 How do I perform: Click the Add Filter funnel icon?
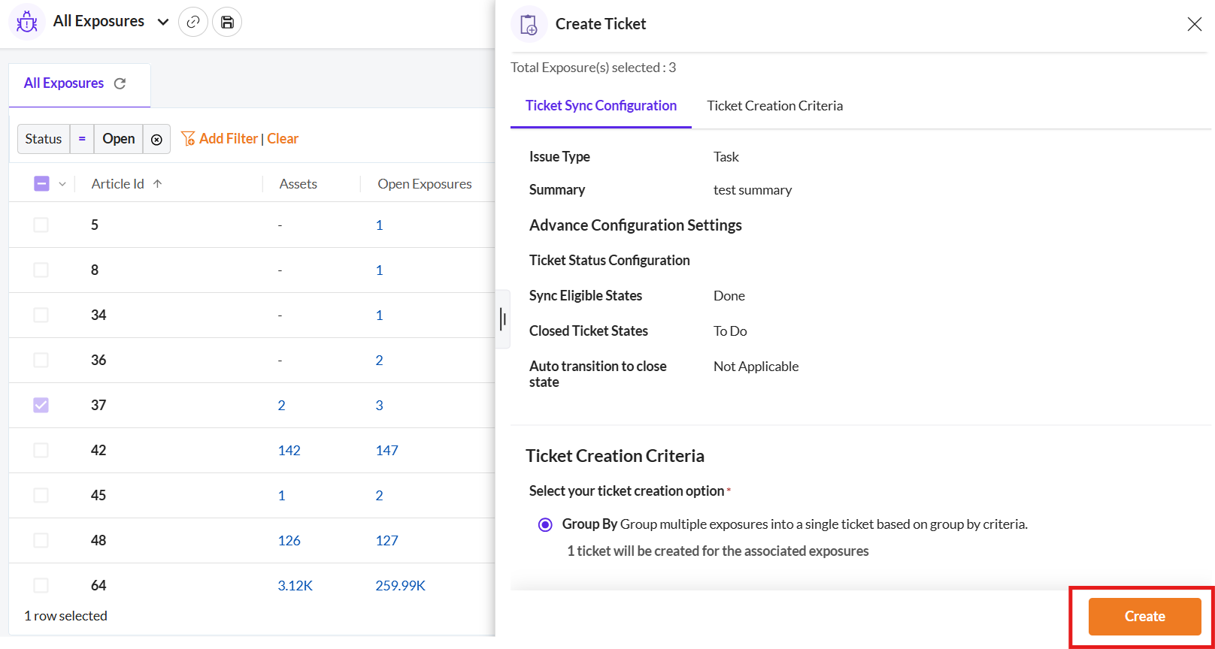coord(188,139)
